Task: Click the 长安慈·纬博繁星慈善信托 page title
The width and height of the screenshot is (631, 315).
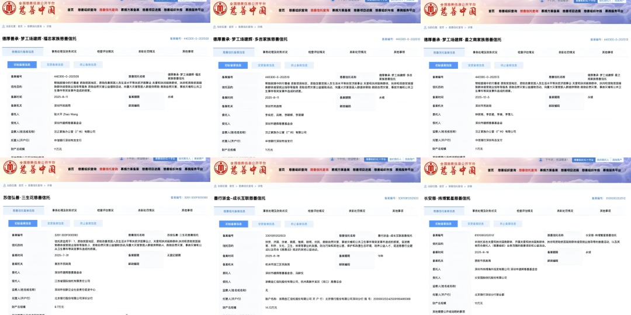Action: (447, 198)
